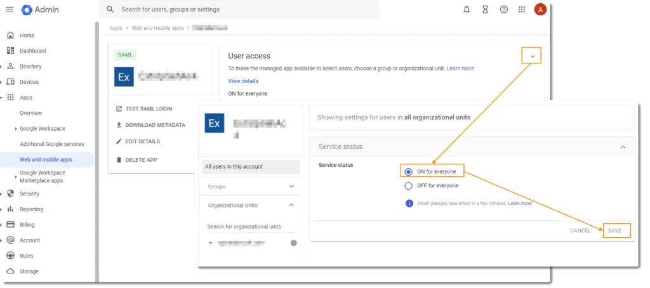650x288 pixels.
Task: Click the gray status dot beside org unit
Action: pyautogui.click(x=293, y=243)
